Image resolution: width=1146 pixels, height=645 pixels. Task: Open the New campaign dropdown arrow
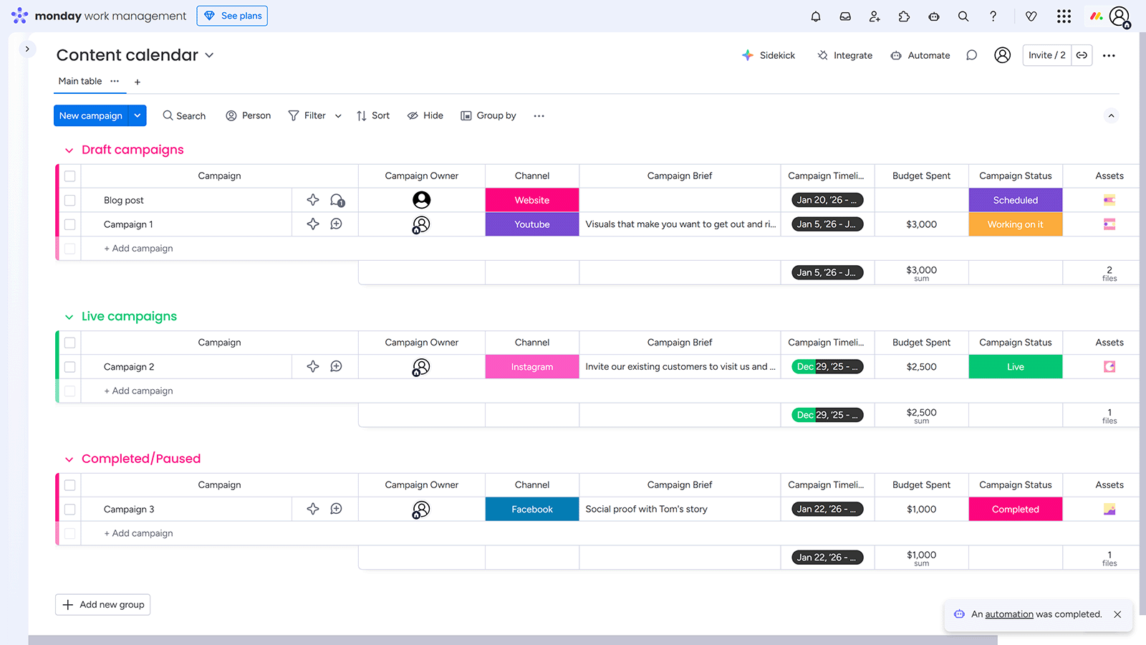click(137, 115)
